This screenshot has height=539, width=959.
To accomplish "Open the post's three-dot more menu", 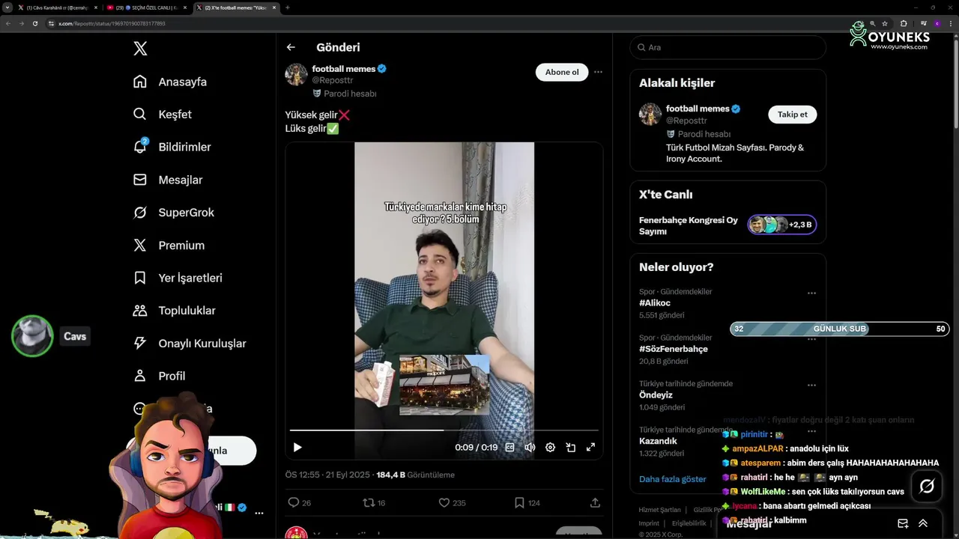I will coord(598,72).
